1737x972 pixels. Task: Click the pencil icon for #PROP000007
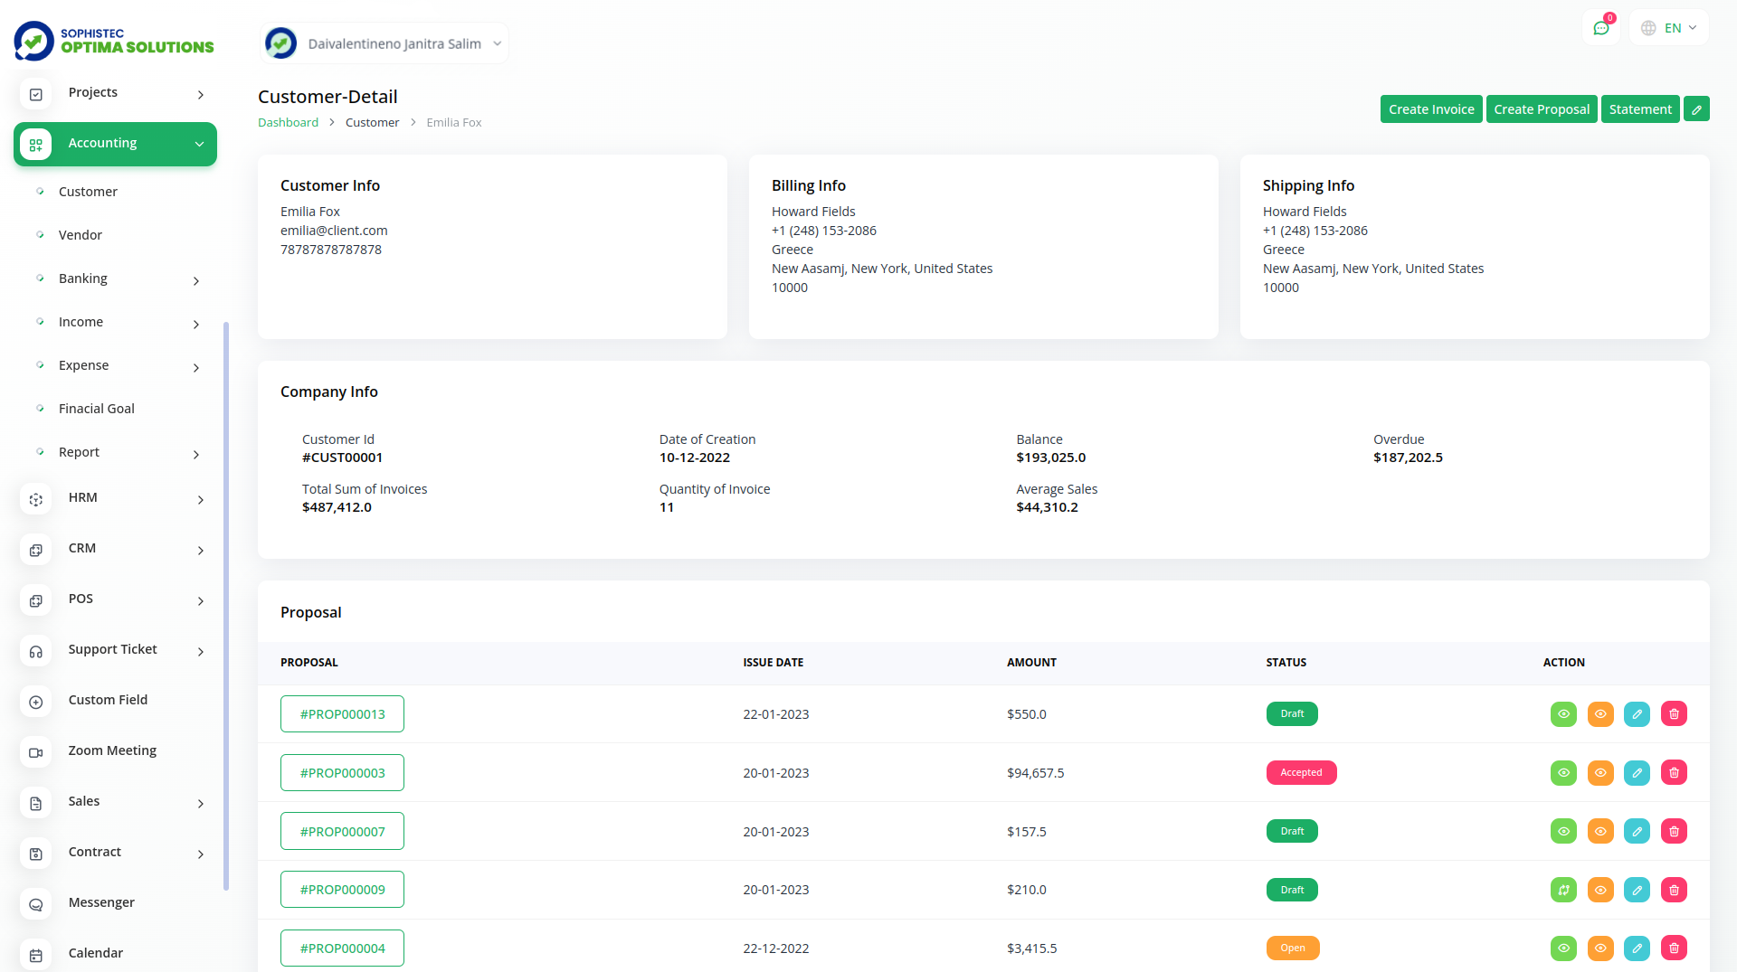point(1637,831)
